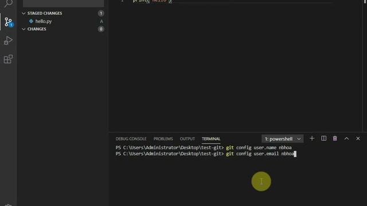Image resolution: width=367 pixels, height=206 pixels.
Task: Open the Source Control view icon
Action: tap(9, 22)
